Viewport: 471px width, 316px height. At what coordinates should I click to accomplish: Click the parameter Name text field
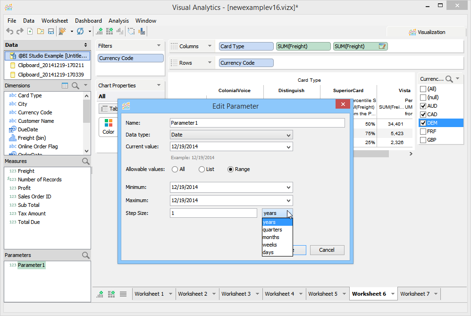pyautogui.click(x=257, y=123)
